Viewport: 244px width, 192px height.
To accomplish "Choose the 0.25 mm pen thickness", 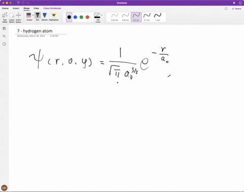I will 115,17.
